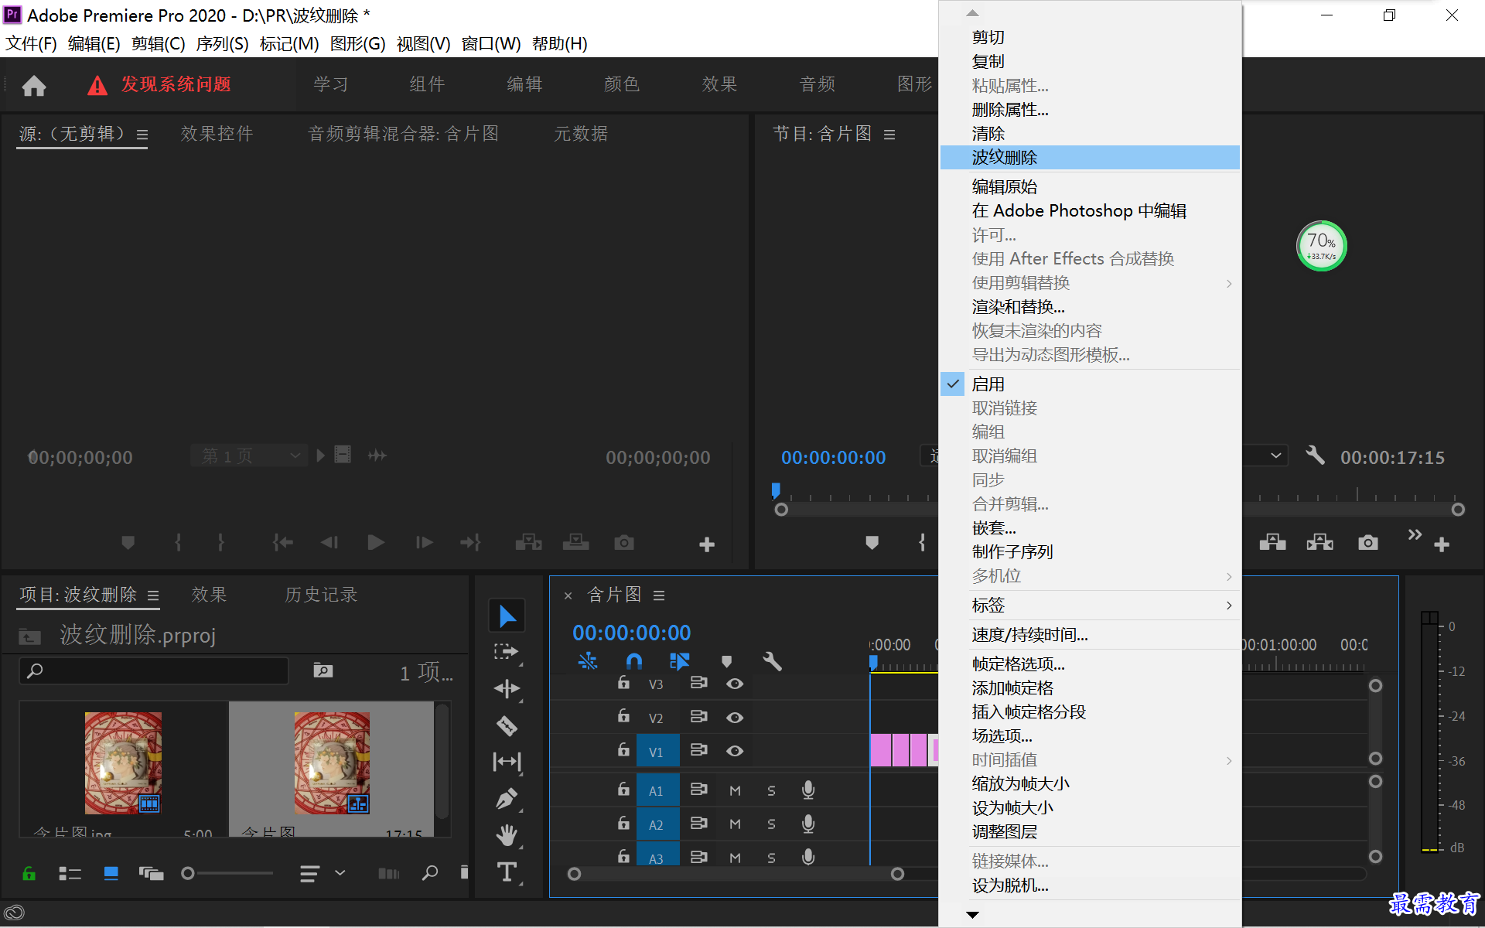Open the system problem warning icon
1485x928 pixels.
pyautogui.click(x=97, y=85)
